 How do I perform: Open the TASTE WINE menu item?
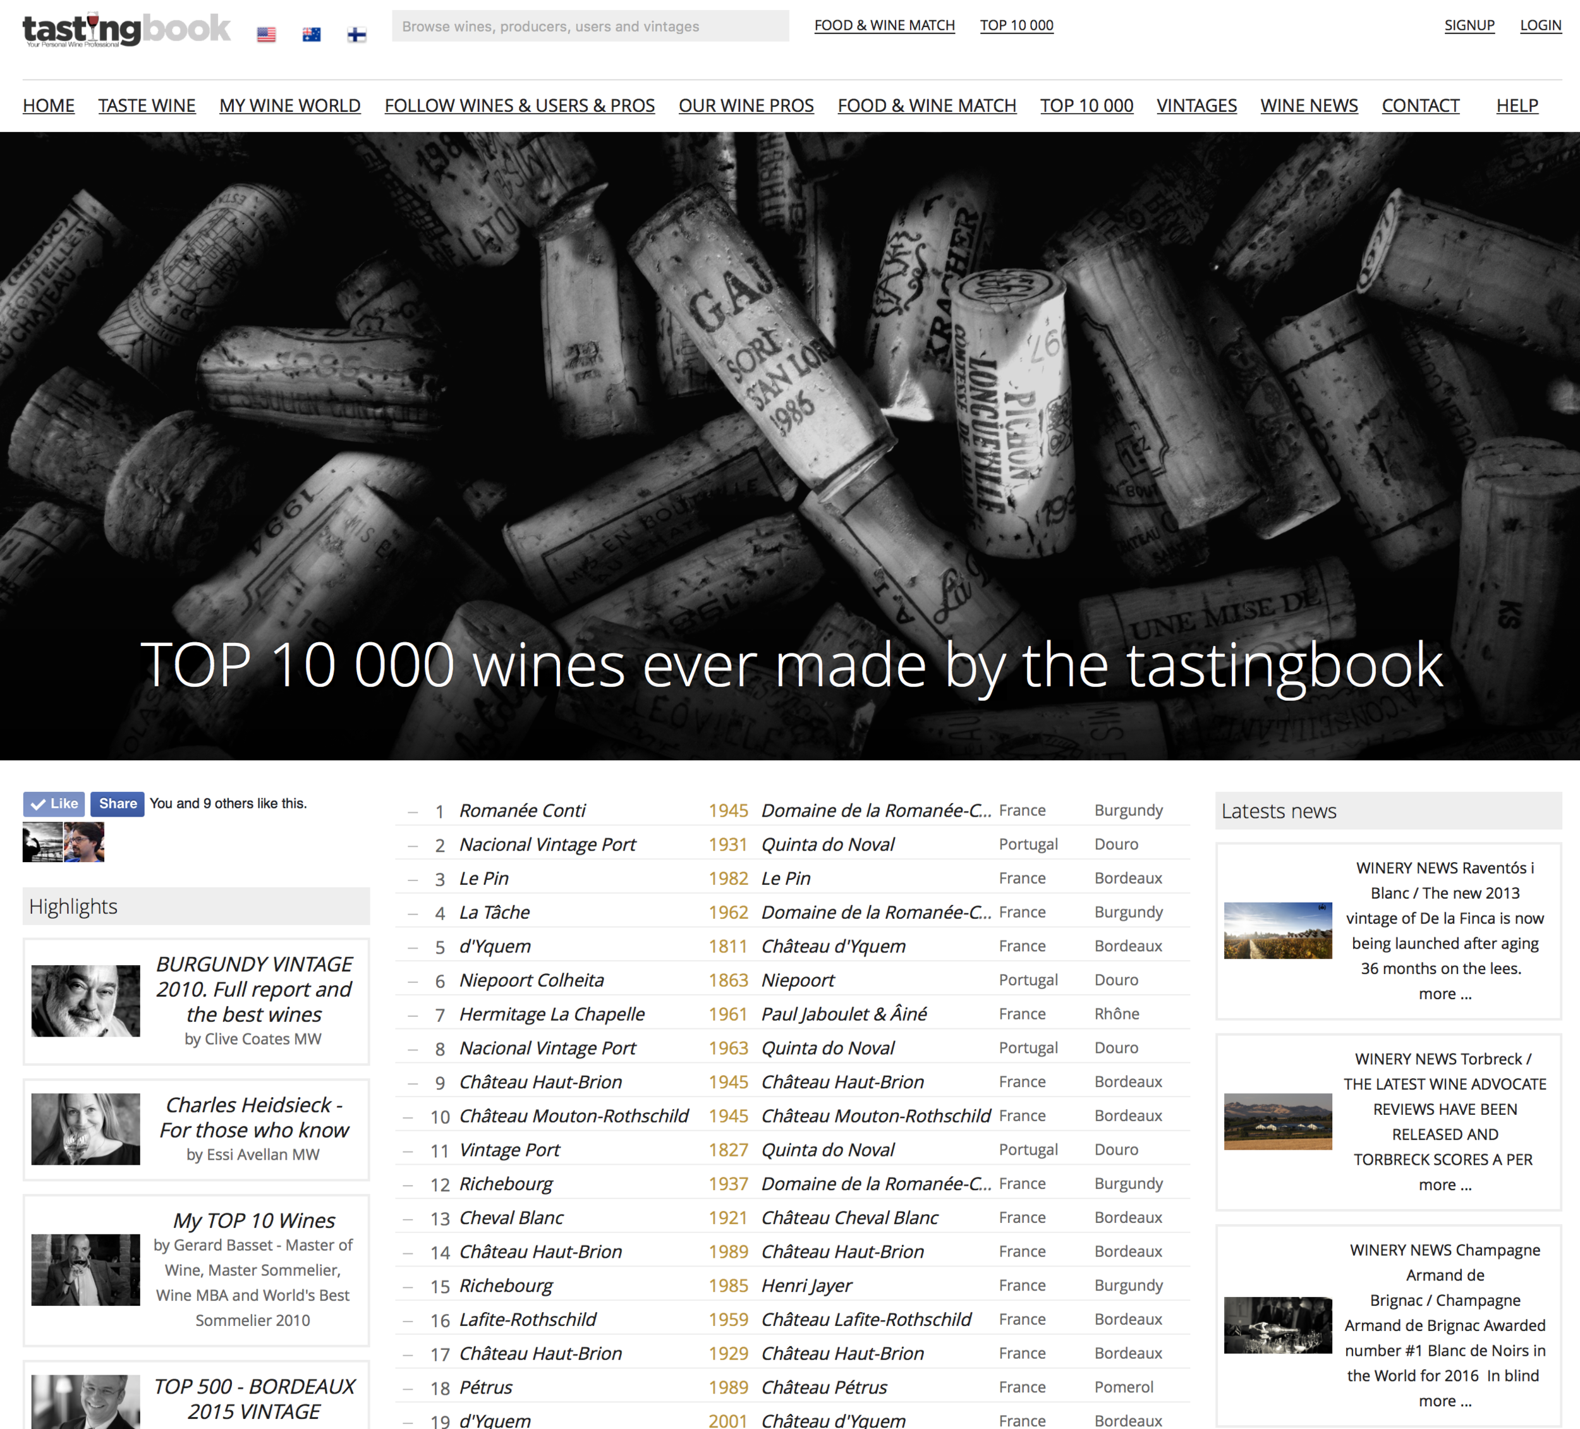147,105
